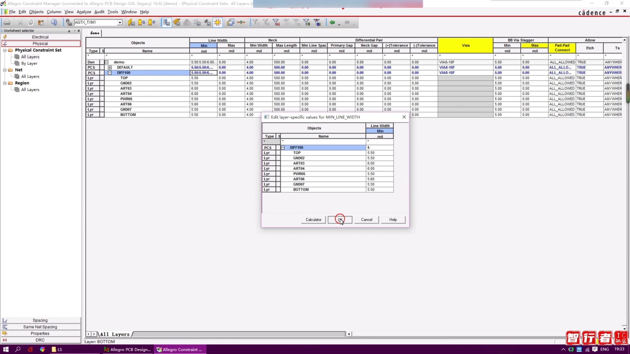Open Windows Start menu
The height and width of the screenshot is (354, 630).
[x=6, y=349]
